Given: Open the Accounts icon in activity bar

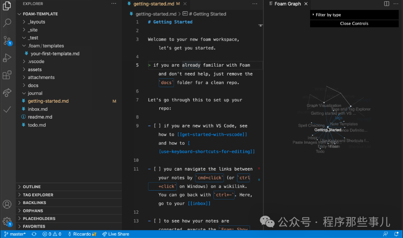Looking at the screenshot, I should [7, 204].
